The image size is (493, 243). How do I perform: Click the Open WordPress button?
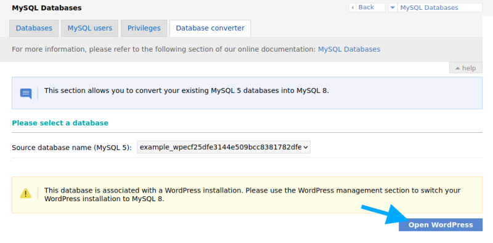pos(441,225)
